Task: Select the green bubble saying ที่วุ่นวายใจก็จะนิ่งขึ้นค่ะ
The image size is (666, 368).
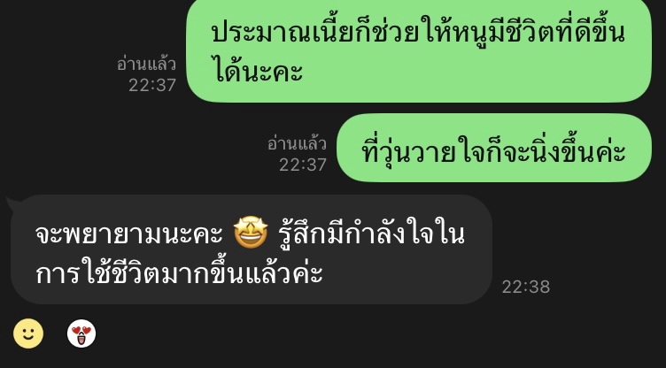Action: (493, 148)
